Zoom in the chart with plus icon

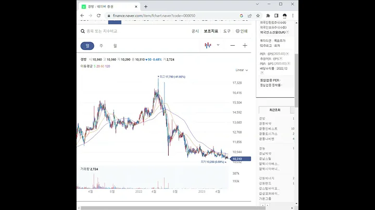pos(245,45)
